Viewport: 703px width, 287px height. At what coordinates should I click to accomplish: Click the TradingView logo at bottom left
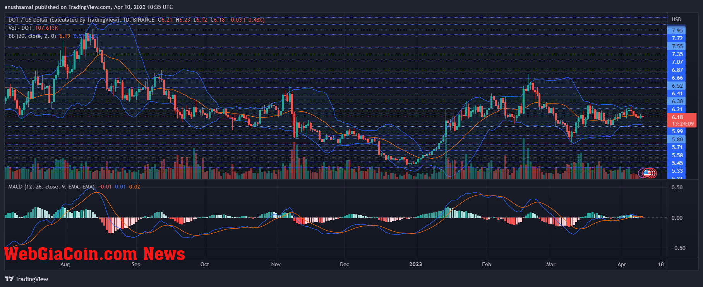tap(26, 279)
